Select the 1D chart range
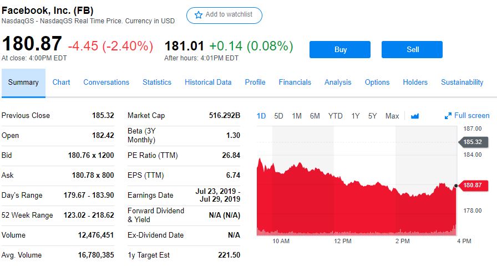Screen dimensions: 497x267 [x=261, y=116]
